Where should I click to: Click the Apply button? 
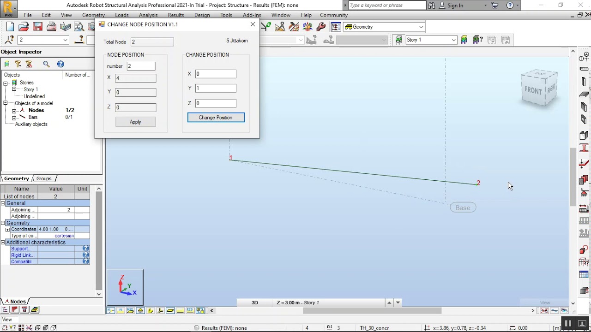[135, 122]
